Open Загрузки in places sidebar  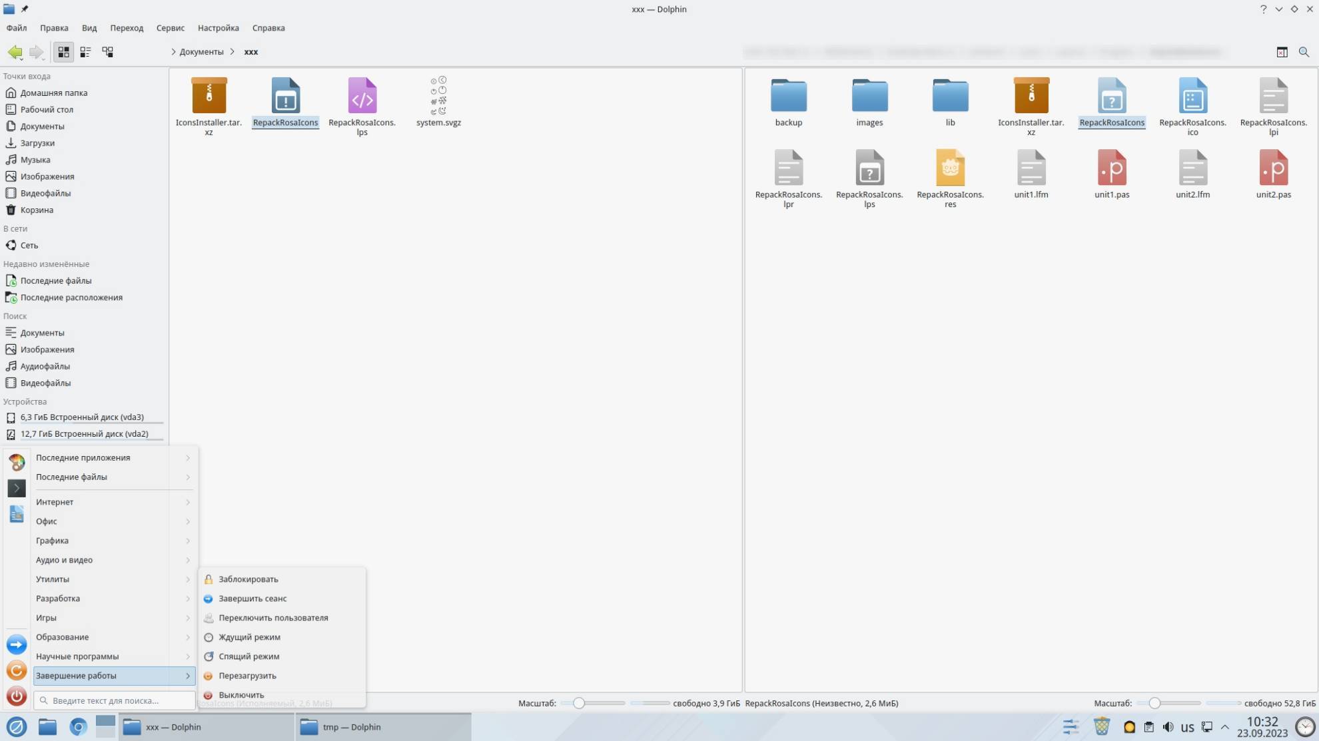pos(37,143)
